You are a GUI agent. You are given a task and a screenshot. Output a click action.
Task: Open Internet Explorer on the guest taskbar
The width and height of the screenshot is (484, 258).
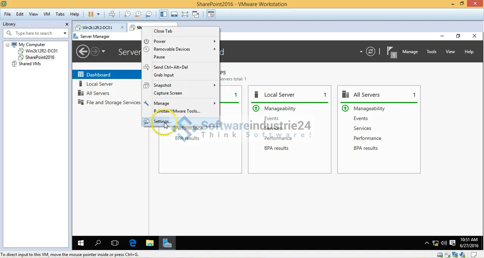point(132,243)
